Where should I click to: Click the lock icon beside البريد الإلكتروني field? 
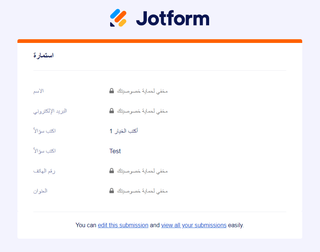[x=111, y=110]
